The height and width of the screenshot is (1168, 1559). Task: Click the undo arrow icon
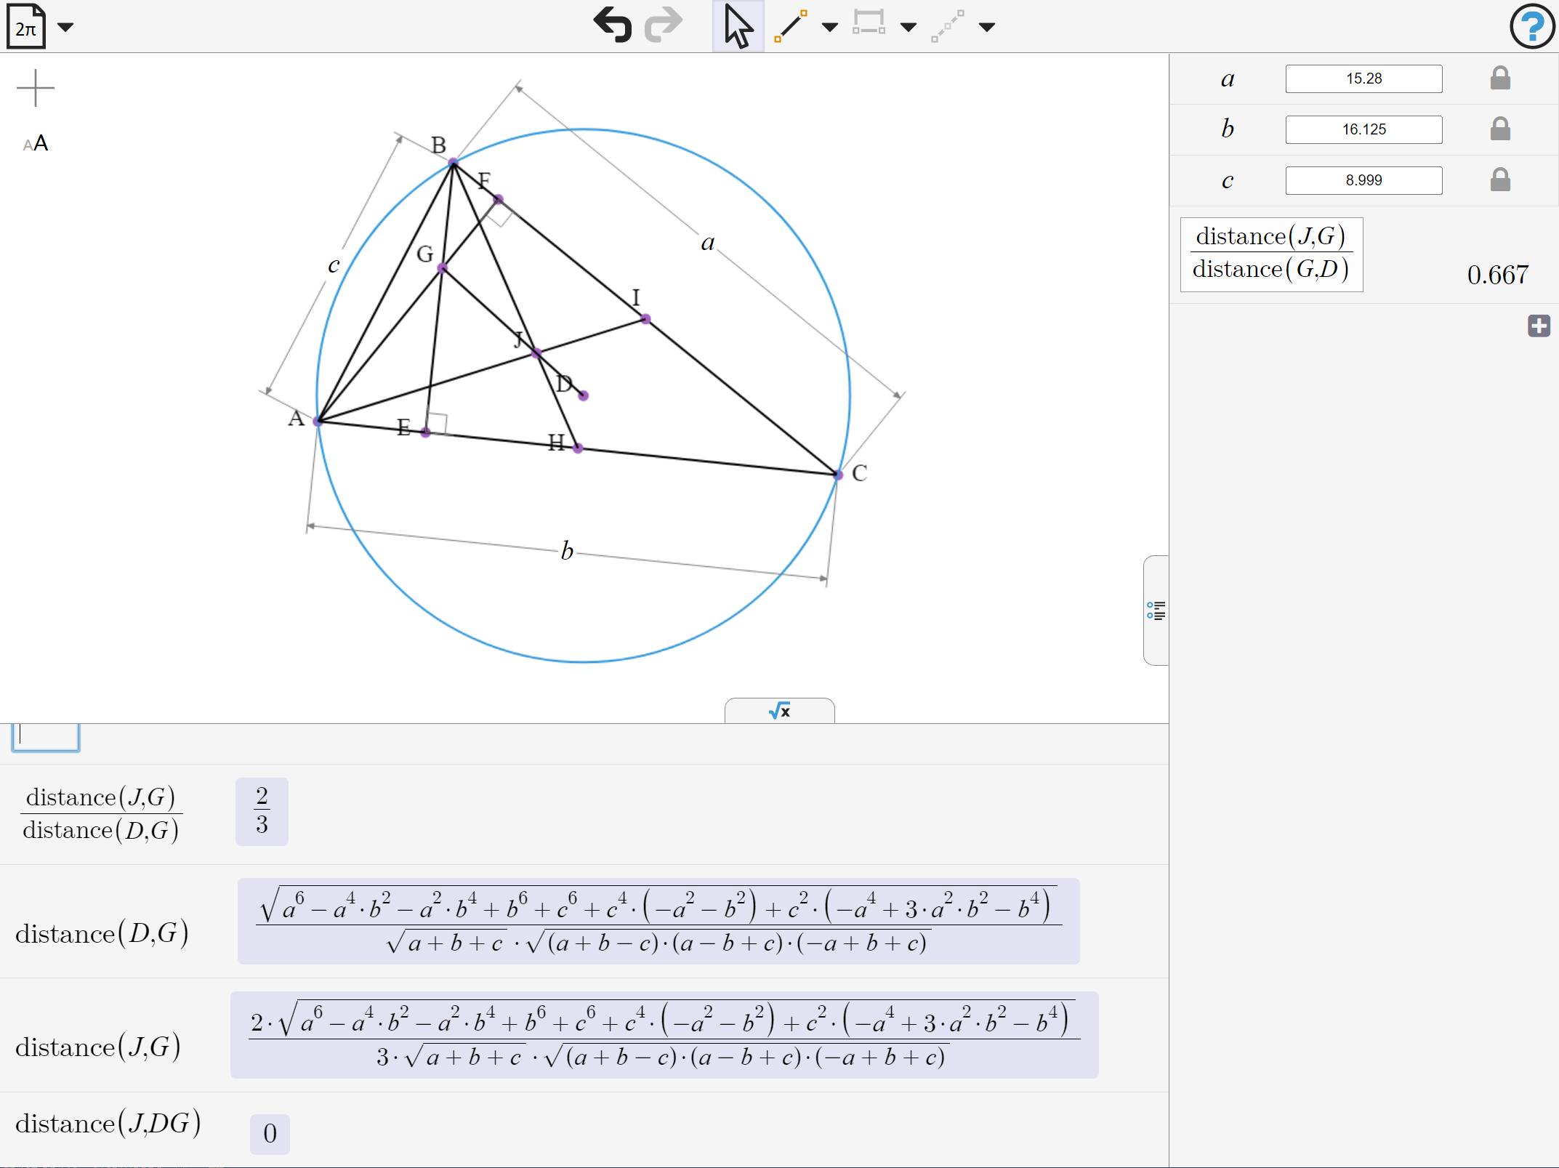612,25
